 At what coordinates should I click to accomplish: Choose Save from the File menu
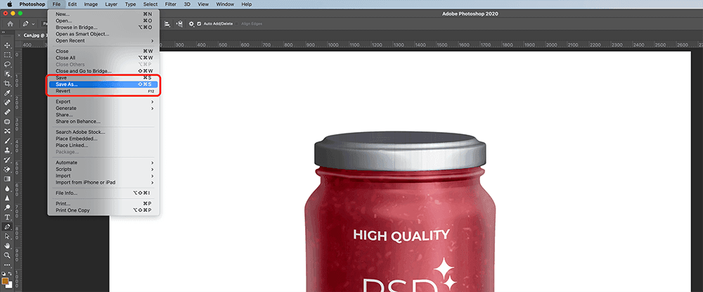point(103,78)
